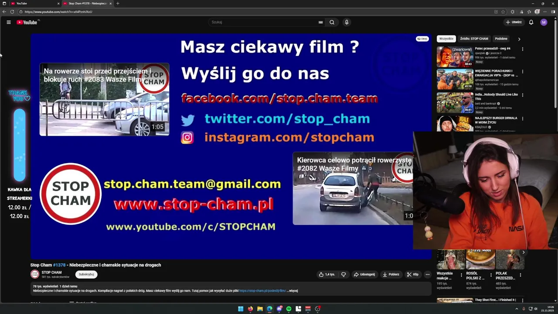Viewport: 558px width, 314px height.
Task: Hide the end screen with Ukryj toggle
Action: 422,39
